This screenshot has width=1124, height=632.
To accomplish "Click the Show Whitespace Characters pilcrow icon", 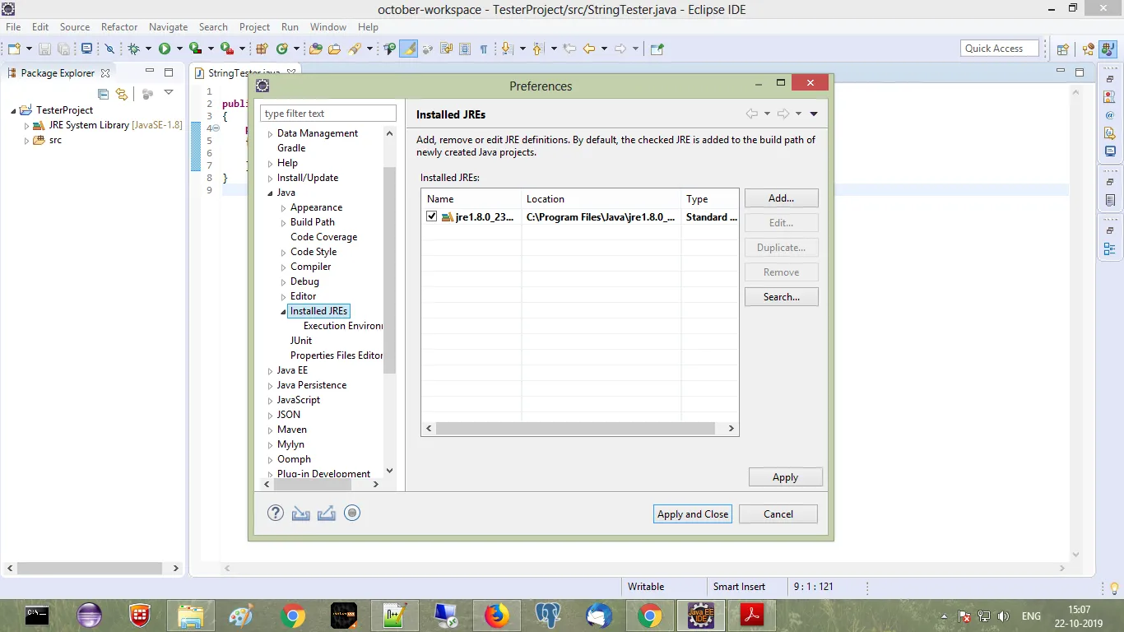I will pyautogui.click(x=483, y=49).
